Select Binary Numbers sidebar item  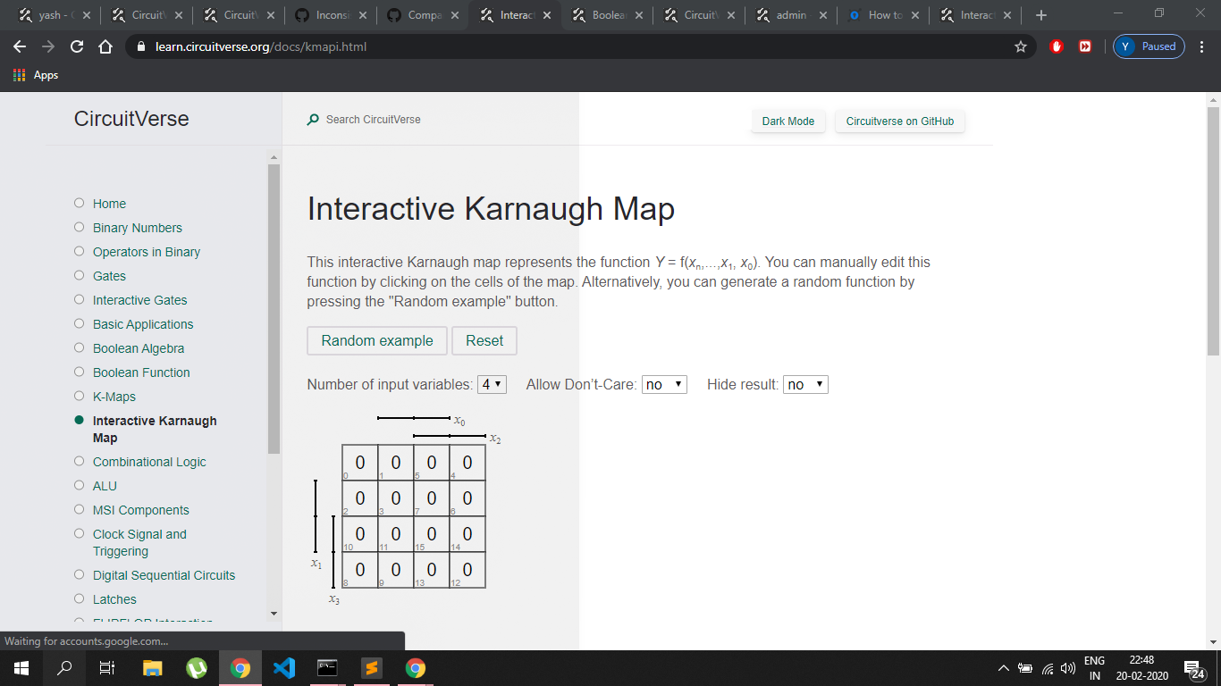coord(137,228)
